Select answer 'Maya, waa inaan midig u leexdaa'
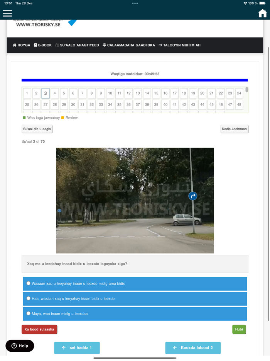Screen dimensions: 270x361 pos(135,313)
